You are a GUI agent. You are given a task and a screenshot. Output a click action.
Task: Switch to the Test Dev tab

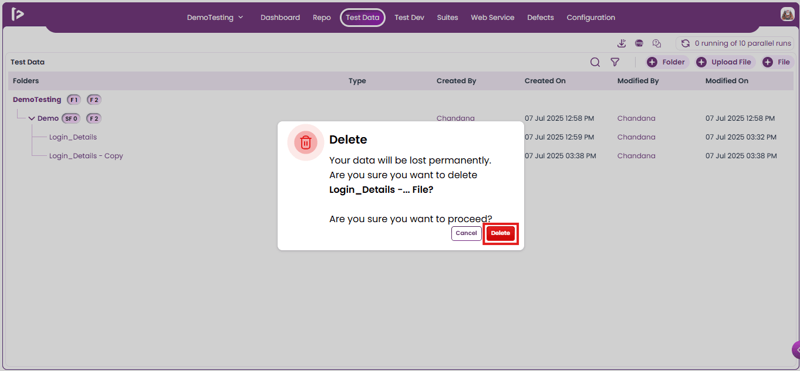(x=409, y=18)
